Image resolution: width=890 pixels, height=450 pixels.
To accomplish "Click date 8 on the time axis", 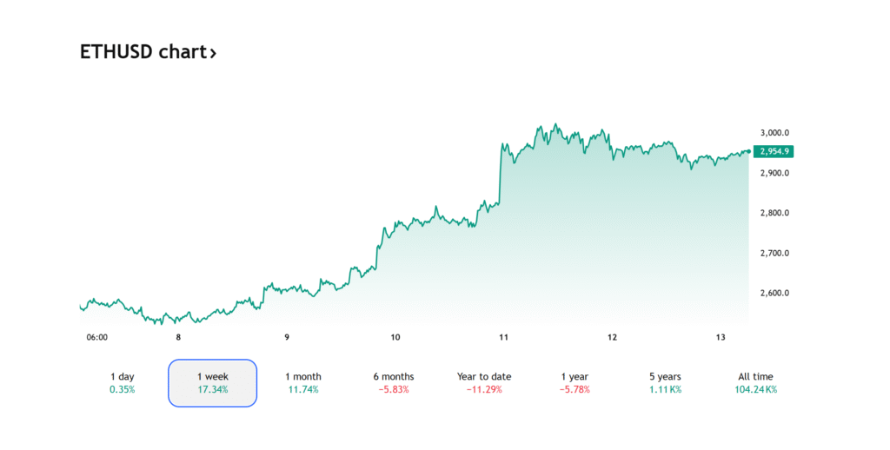I will pos(178,337).
